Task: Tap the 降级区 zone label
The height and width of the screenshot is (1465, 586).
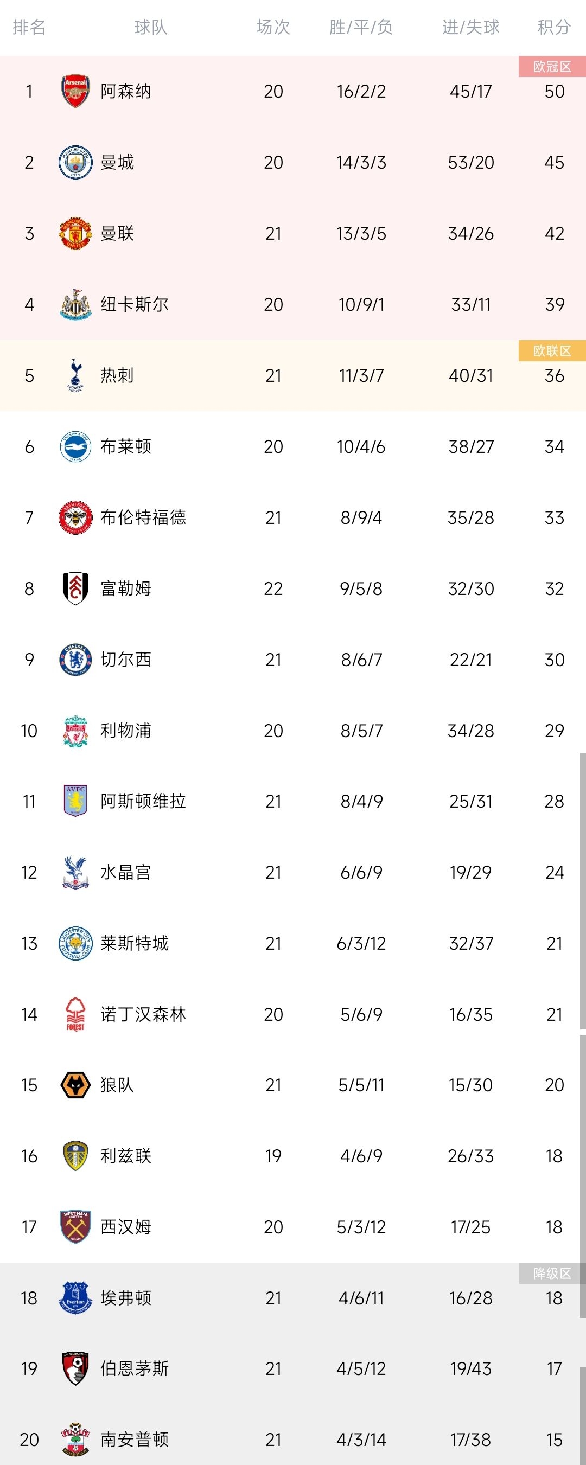Action: pos(552,1274)
